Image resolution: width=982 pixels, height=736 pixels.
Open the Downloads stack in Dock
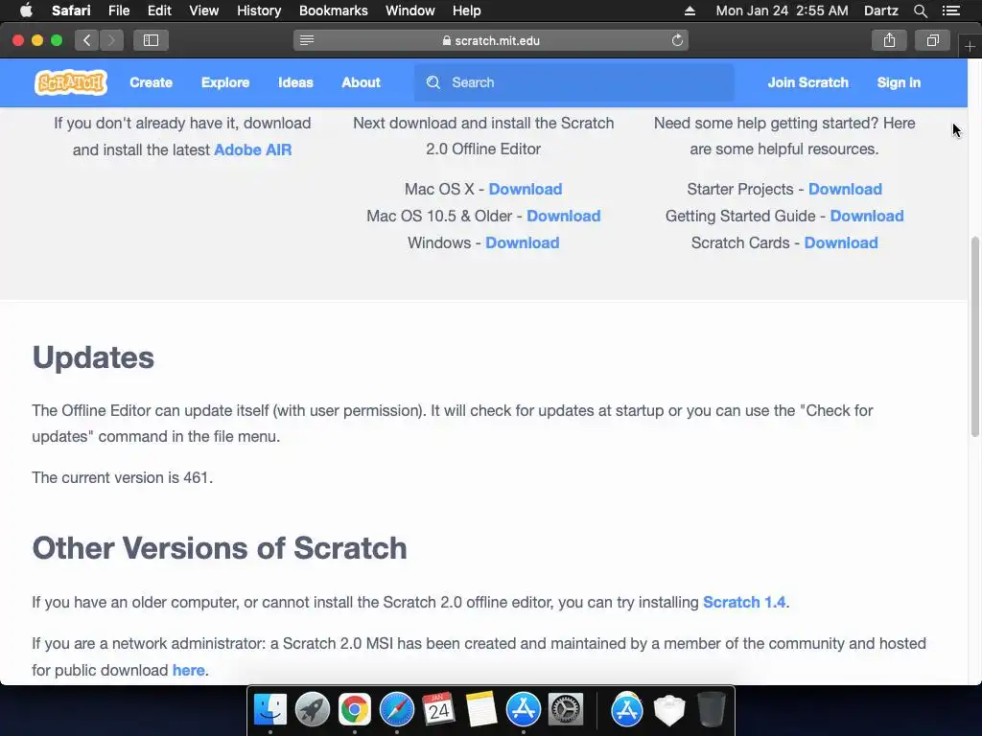tap(669, 710)
